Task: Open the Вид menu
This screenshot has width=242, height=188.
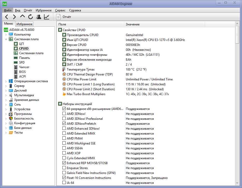Action: [18, 10]
